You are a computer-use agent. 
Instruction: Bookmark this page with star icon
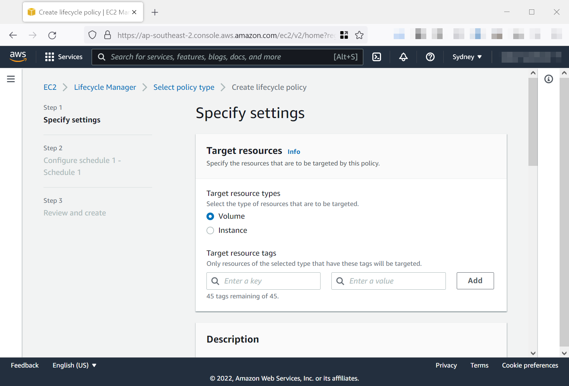coord(359,35)
